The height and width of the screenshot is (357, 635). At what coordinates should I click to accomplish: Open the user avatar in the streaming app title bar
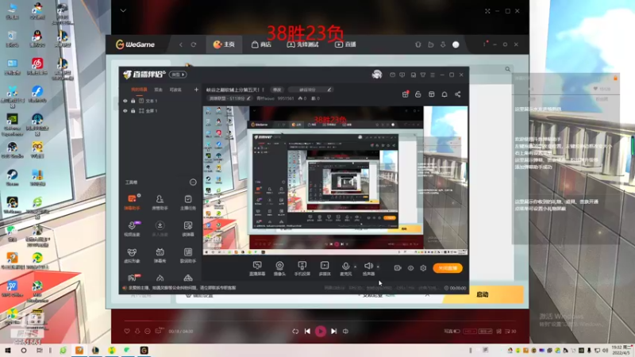[377, 75]
